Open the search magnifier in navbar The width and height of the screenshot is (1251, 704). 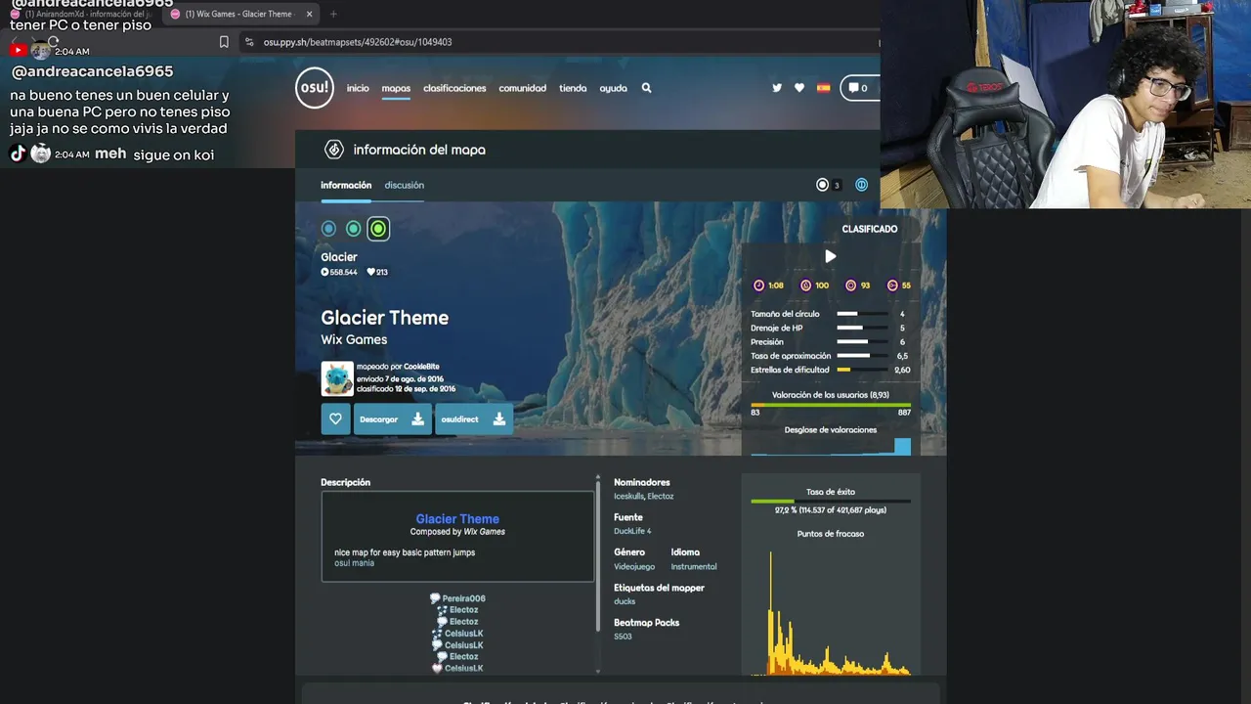[646, 88]
